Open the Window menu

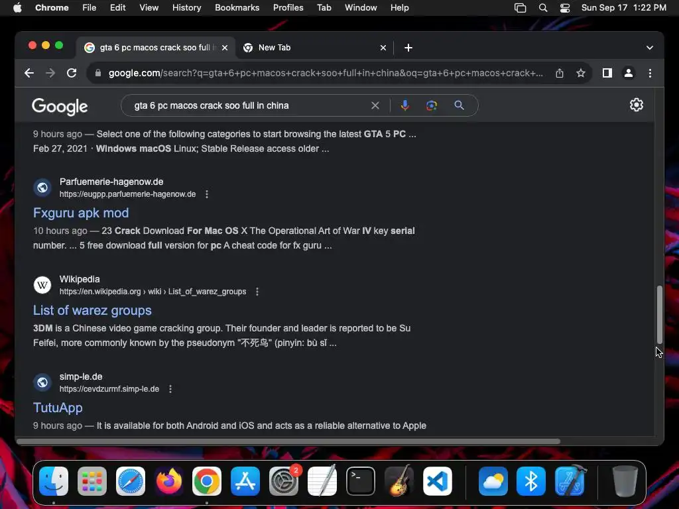coord(361,8)
